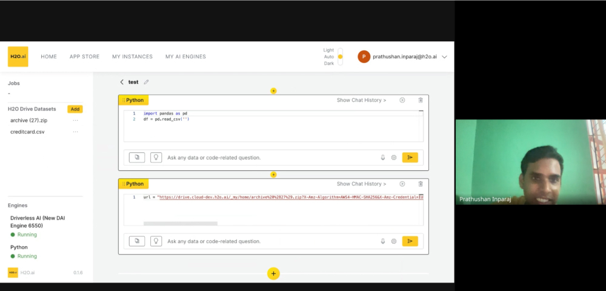Image resolution: width=606 pixels, height=291 pixels.
Task: Go to MY AI ENGINES
Action: (x=185, y=56)
